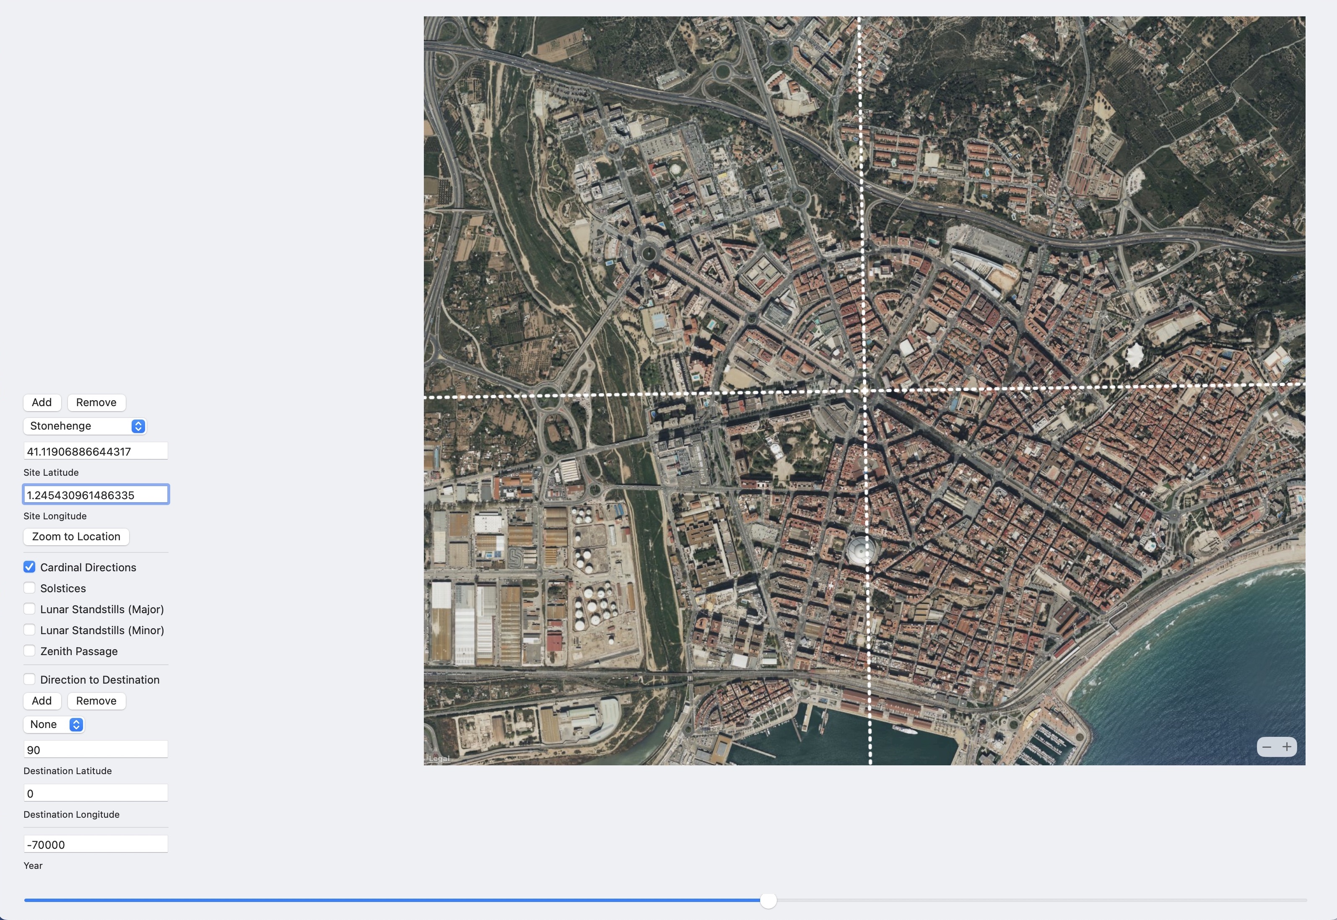Enable the Solstices checkbox
1337x920 pixels.
(29, 588)
